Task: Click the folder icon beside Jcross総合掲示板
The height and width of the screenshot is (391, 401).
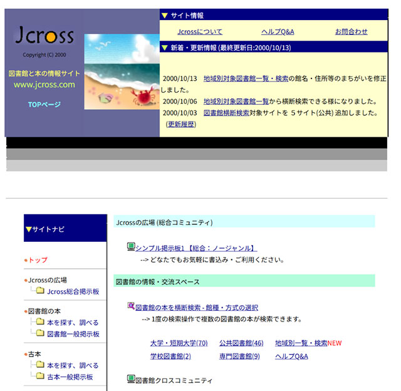Action: coord(40,291)
